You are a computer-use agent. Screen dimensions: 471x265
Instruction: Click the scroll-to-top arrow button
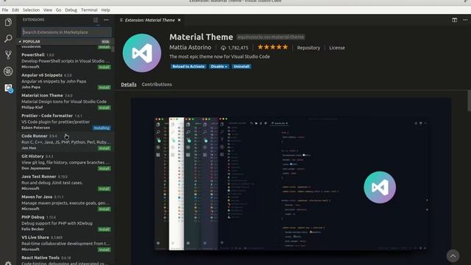tap(453, 256)
